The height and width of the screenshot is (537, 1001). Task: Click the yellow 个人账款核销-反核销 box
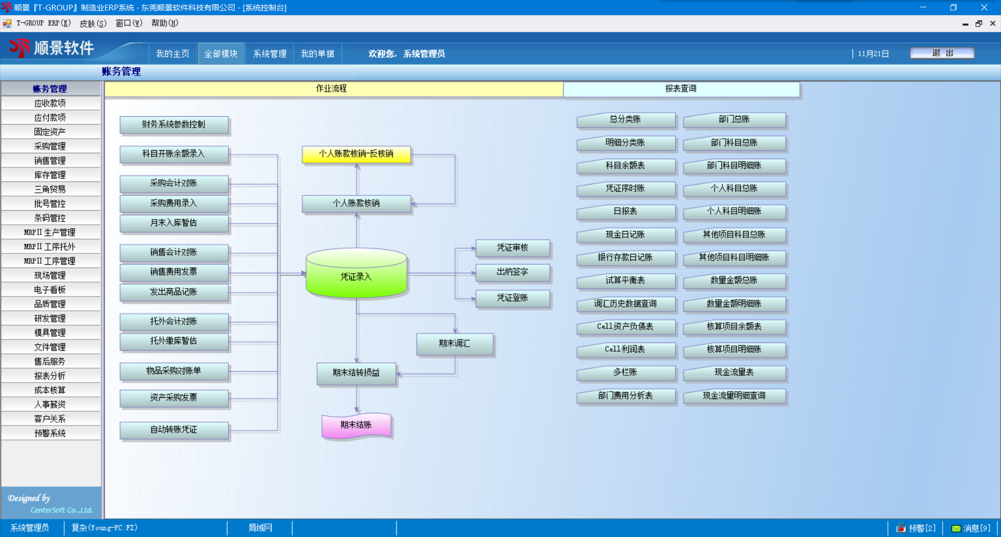click(356, 154)
